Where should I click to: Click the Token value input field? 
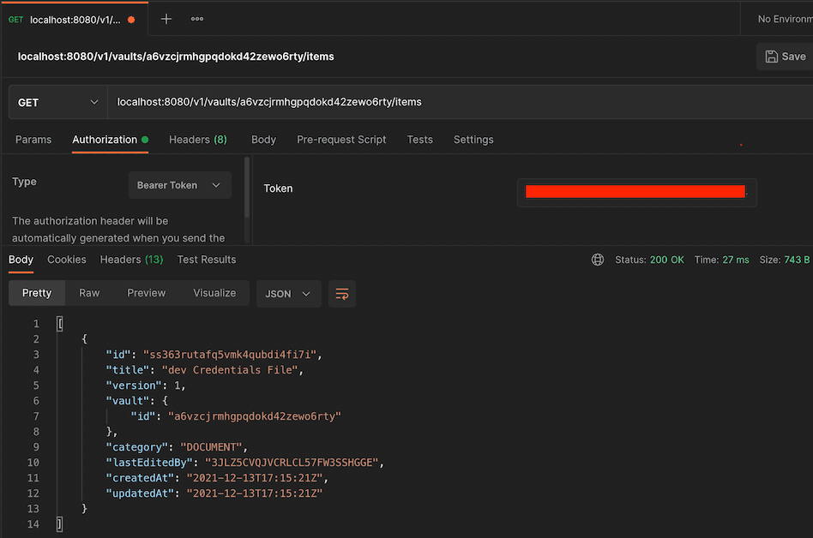(636, 192)
